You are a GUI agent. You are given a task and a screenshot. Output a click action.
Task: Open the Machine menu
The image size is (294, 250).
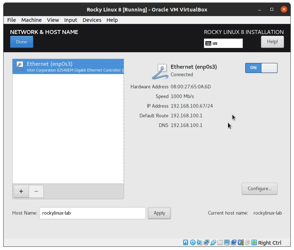click(31, 20)
